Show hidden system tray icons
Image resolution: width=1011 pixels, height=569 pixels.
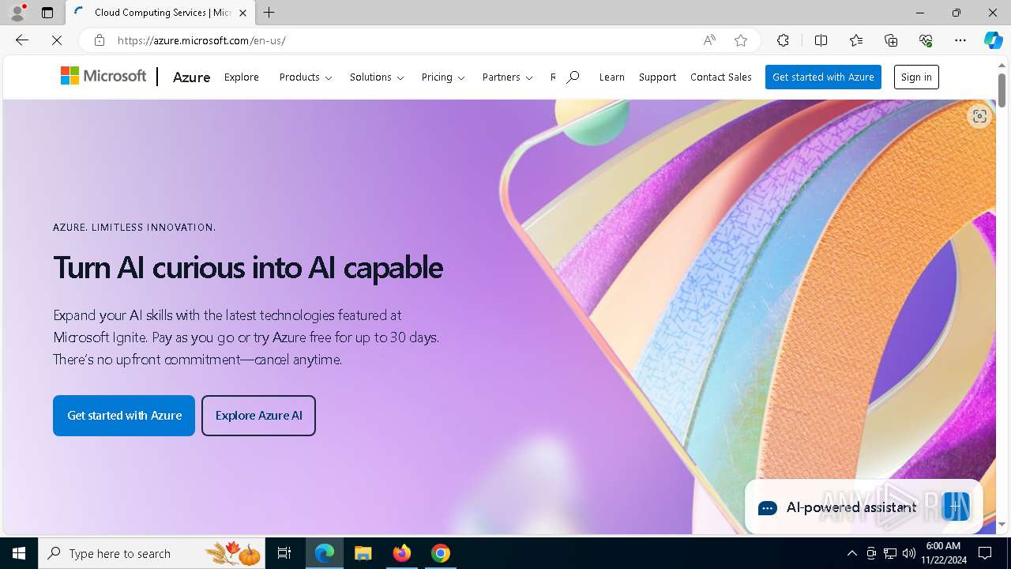[x=851, y=553]
